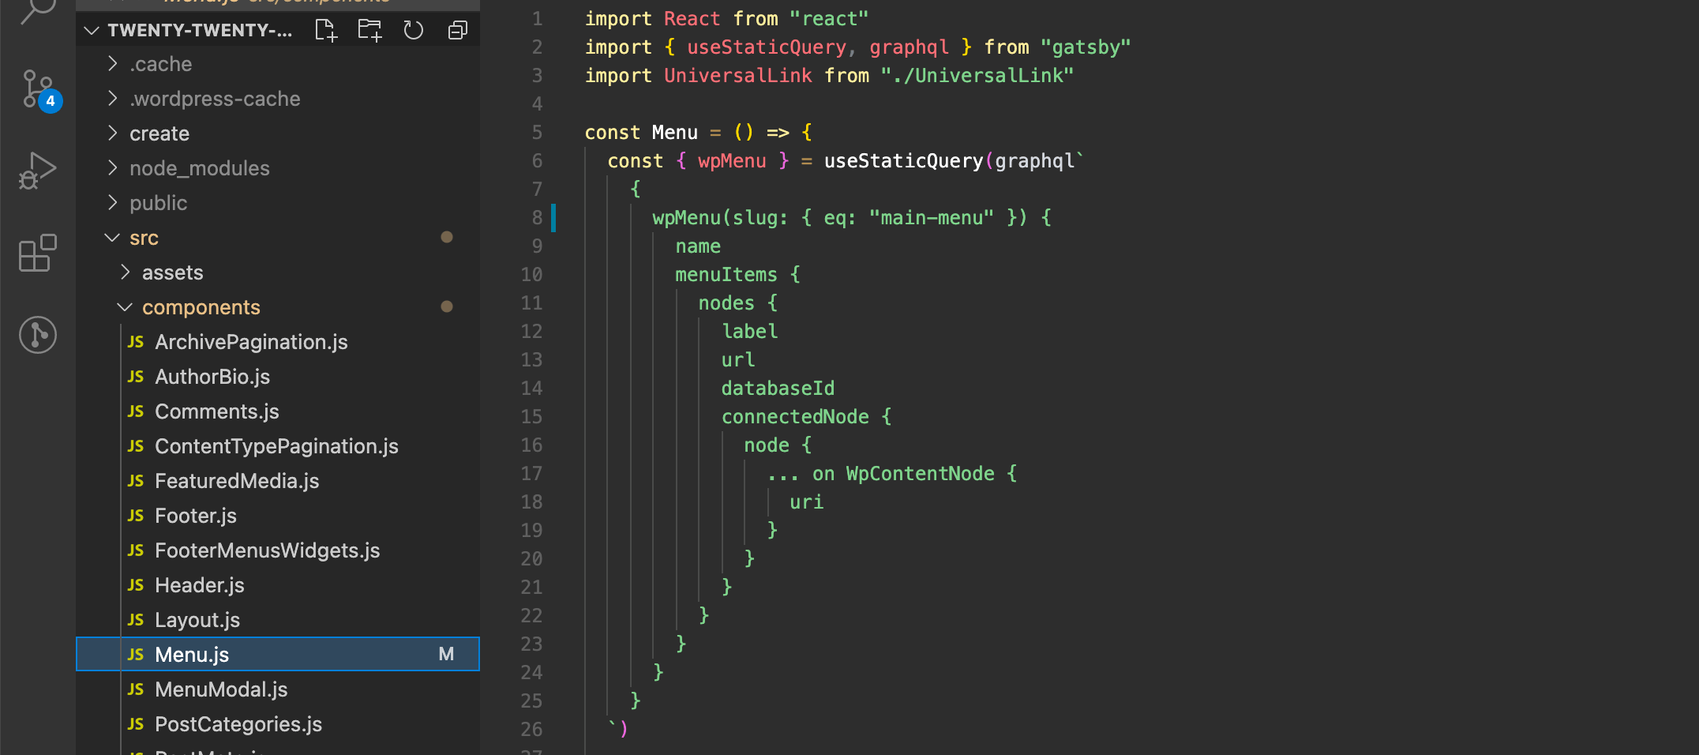Screen dimensions: 1699x755
Task: Click the "React" identifier on line 1
Action: [692, 18]
